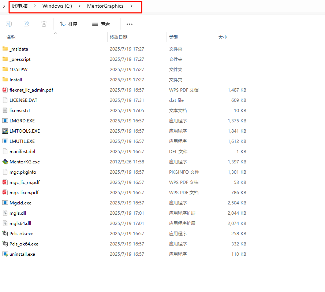The width and height of the screenshot is (325, 292).
Task: Click the PKGINFO 文件 type cell
Action: pyautogui.click(x=184, y=172)
